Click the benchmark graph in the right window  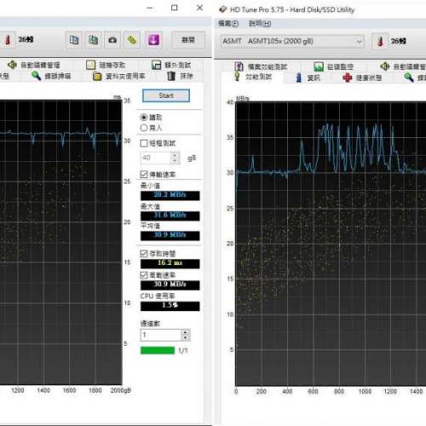coord(331,244)
